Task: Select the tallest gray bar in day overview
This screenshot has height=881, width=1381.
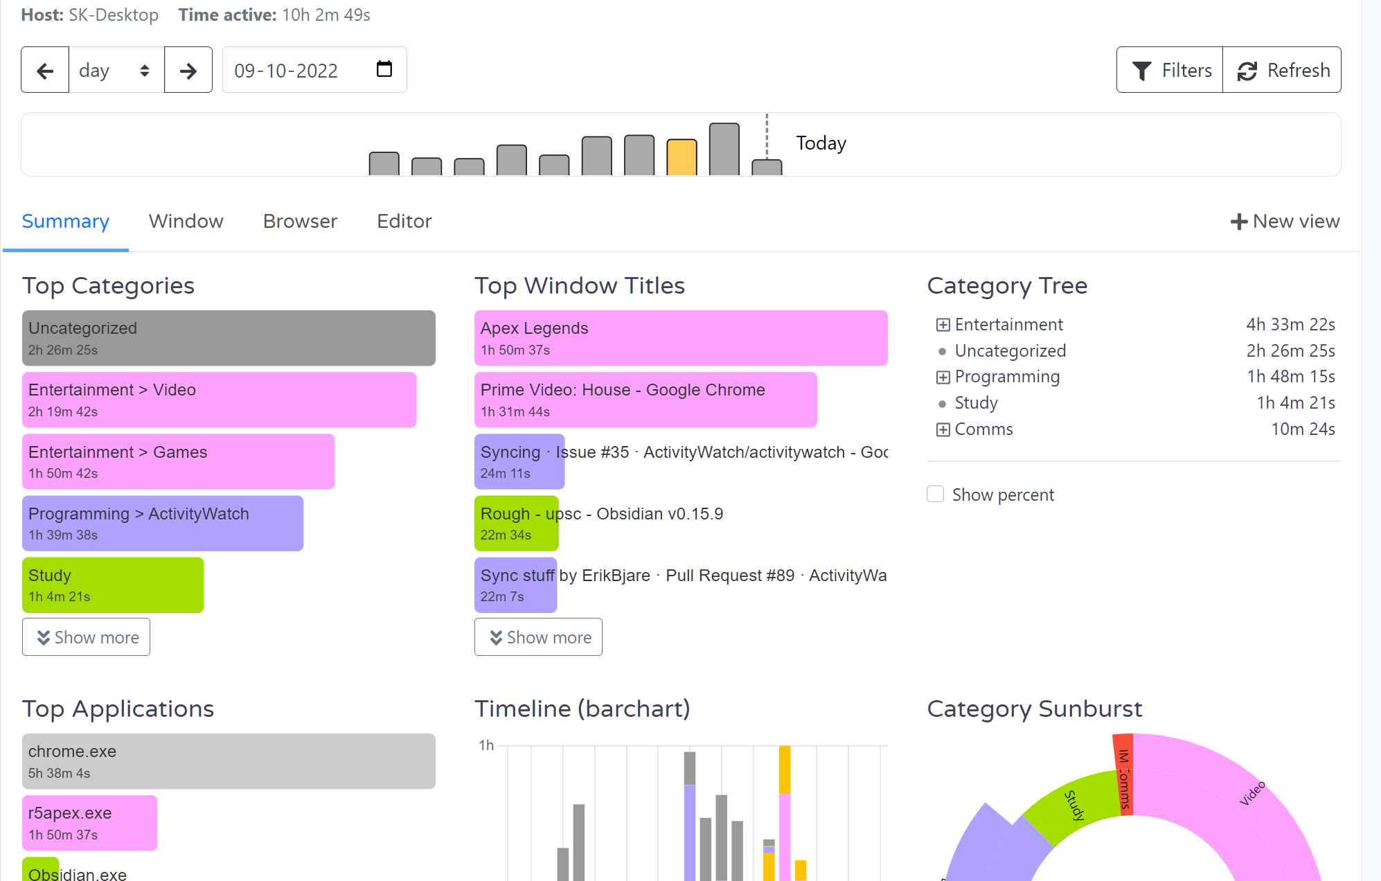Action: (724, 149)
